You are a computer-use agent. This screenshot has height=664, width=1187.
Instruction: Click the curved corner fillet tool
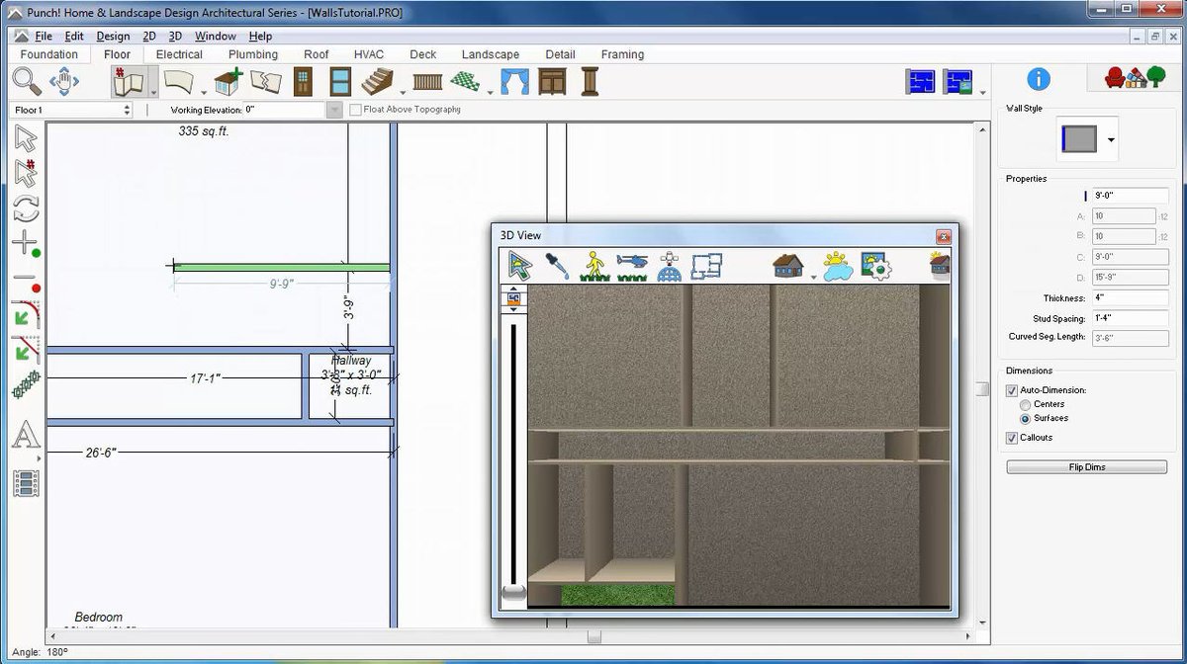click(x=26, y=315)
